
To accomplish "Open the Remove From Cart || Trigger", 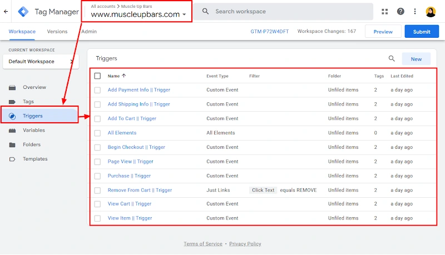I will point(140,190).
